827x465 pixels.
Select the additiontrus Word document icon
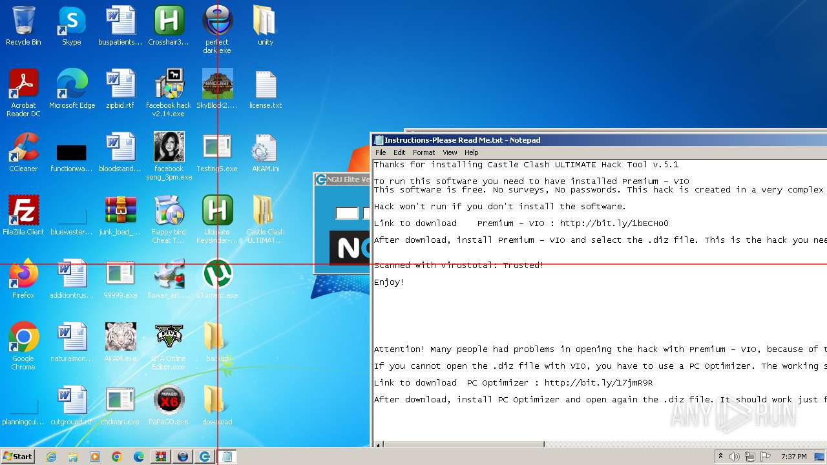pyautogui.click(x=72, y=279)
